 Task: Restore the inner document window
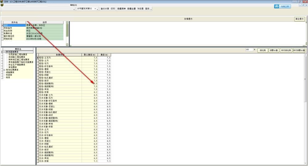tap(303, 5)
